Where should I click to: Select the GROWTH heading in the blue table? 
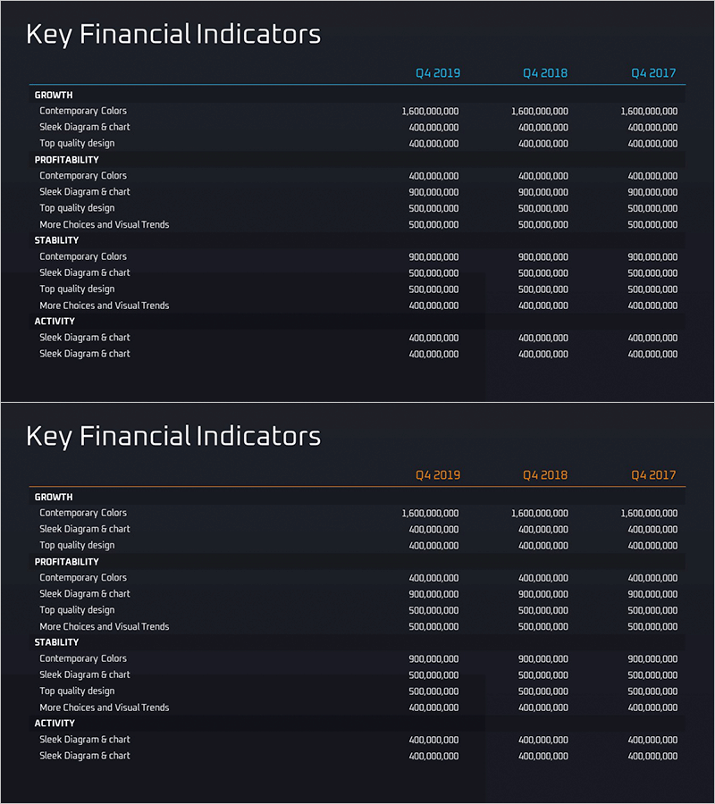(54, 95)
